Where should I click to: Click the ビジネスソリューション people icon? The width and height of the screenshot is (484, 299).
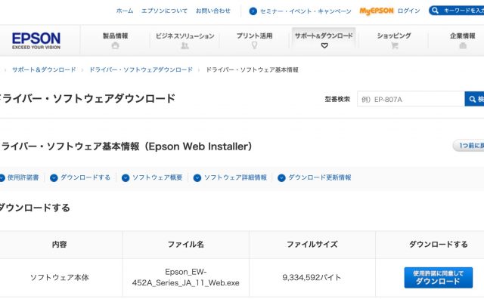185,46
